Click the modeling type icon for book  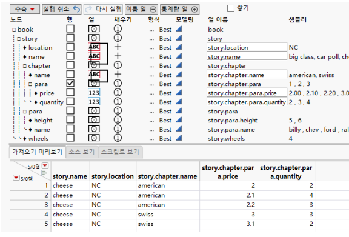[x=179, y=28]
